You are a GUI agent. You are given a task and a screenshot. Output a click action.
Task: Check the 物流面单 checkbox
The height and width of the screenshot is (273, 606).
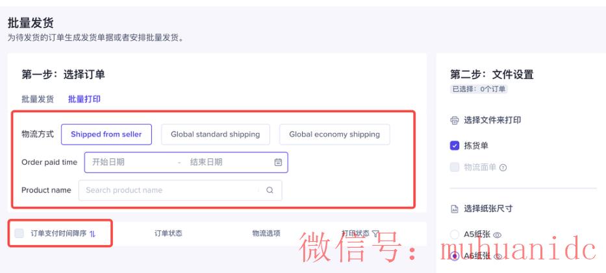[x=455, y=167]
